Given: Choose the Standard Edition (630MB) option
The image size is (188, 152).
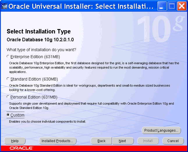Looking at the screenshot, I should tap(8, 79).
